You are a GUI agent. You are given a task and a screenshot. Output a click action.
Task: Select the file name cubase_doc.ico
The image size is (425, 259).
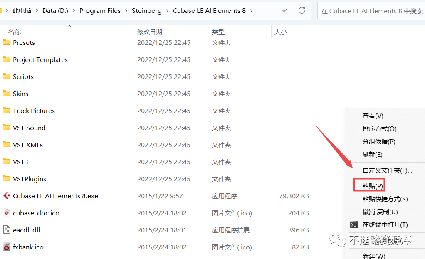point(36,213)
